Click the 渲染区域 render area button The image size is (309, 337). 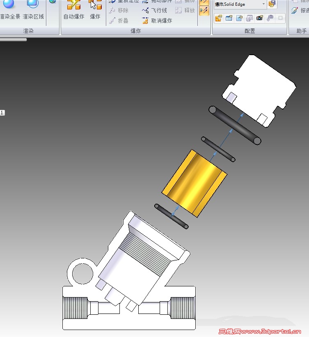[33, 10]
